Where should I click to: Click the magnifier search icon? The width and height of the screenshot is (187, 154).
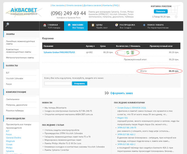[7, 25]
